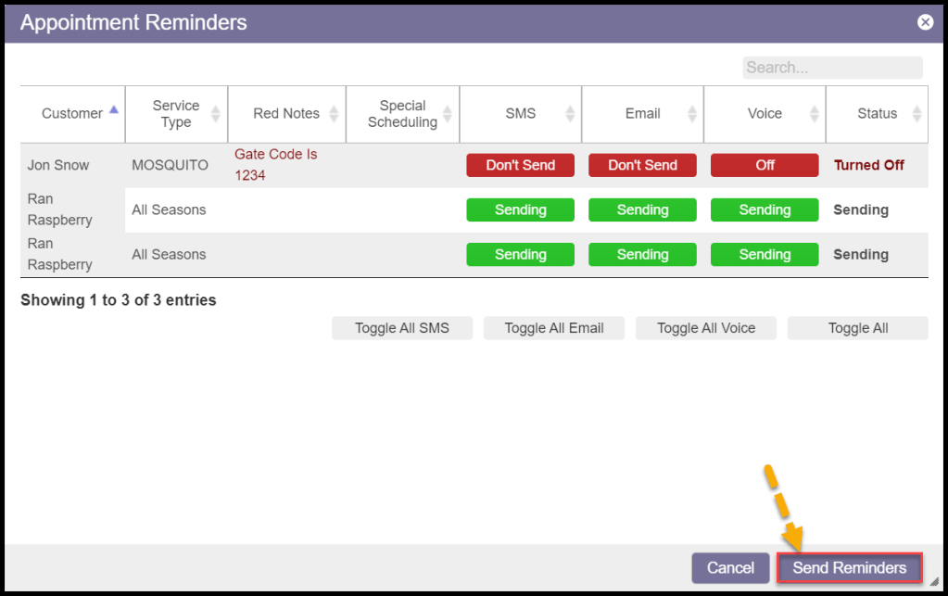This screenshot has width=948, height=596.
Task: Sort by Red Notes column arrows
Action: coord(334,114)
